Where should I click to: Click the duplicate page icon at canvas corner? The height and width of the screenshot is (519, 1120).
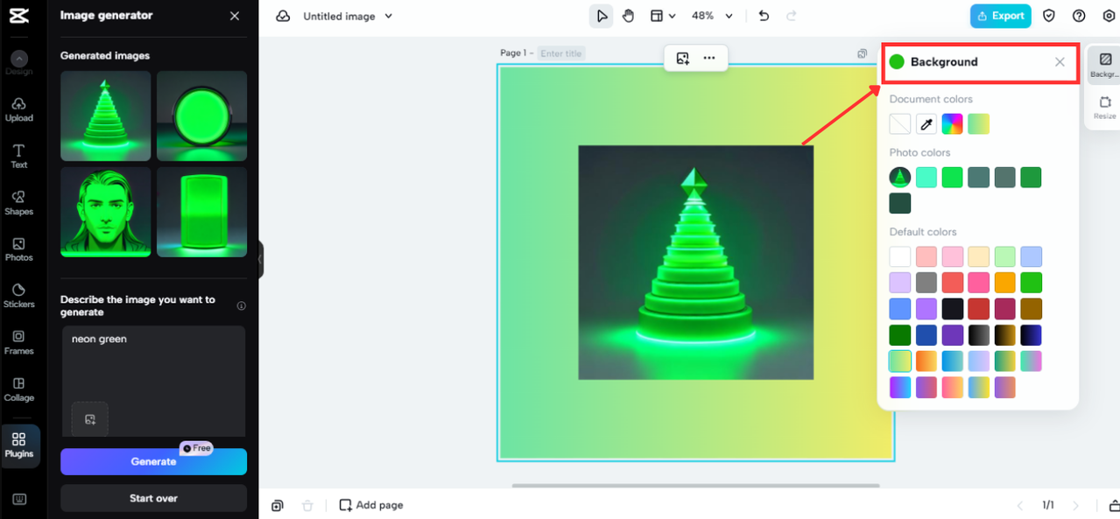tap(863, 53)
